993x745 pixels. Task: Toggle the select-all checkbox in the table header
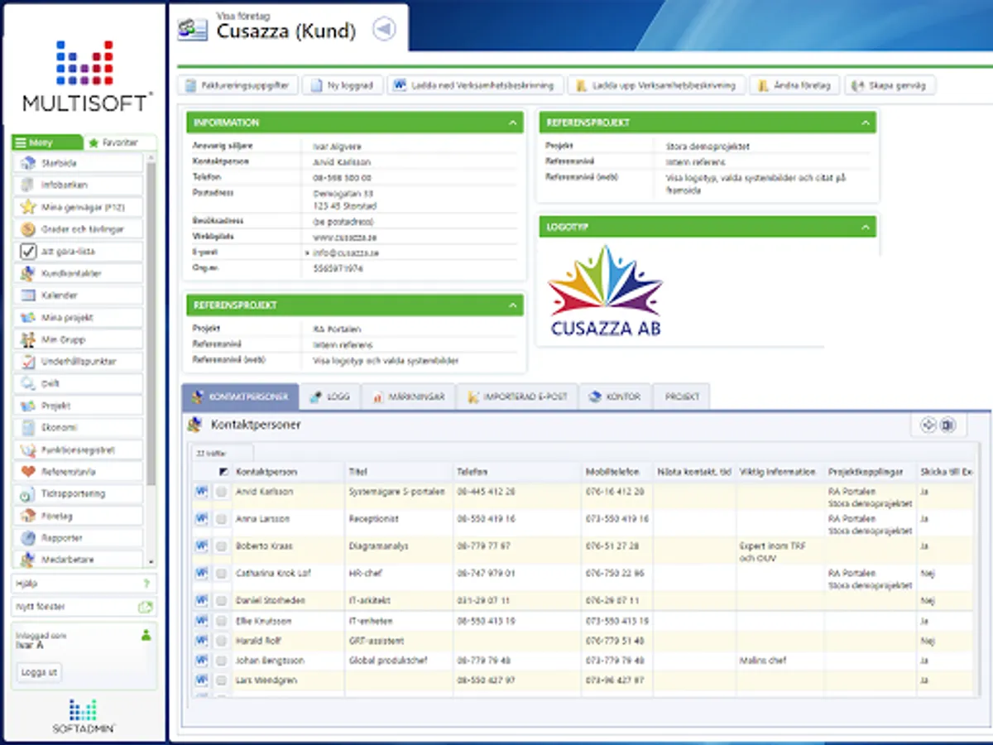[223, 472]
